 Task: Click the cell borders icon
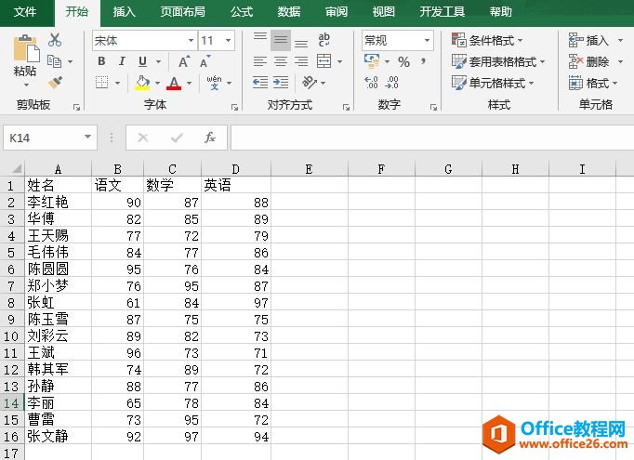[x=102, y=83]
